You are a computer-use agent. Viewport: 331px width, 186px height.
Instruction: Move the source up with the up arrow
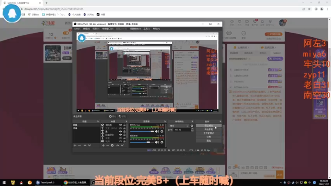(118, 145)
